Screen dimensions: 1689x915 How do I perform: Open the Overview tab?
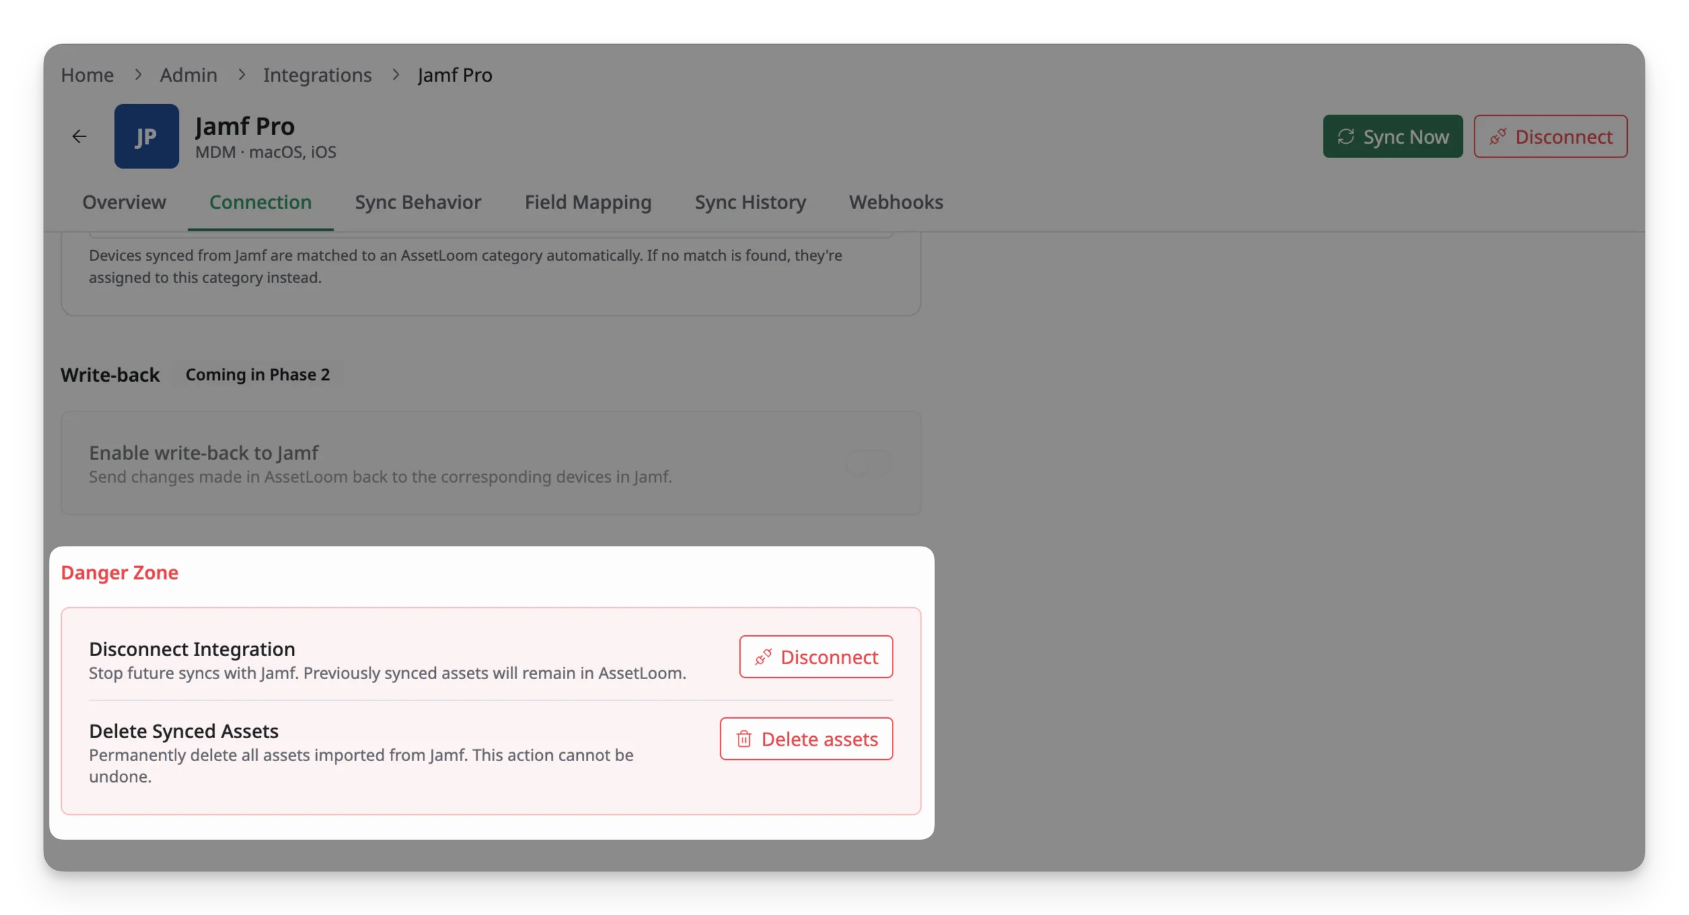pos(124,202)
